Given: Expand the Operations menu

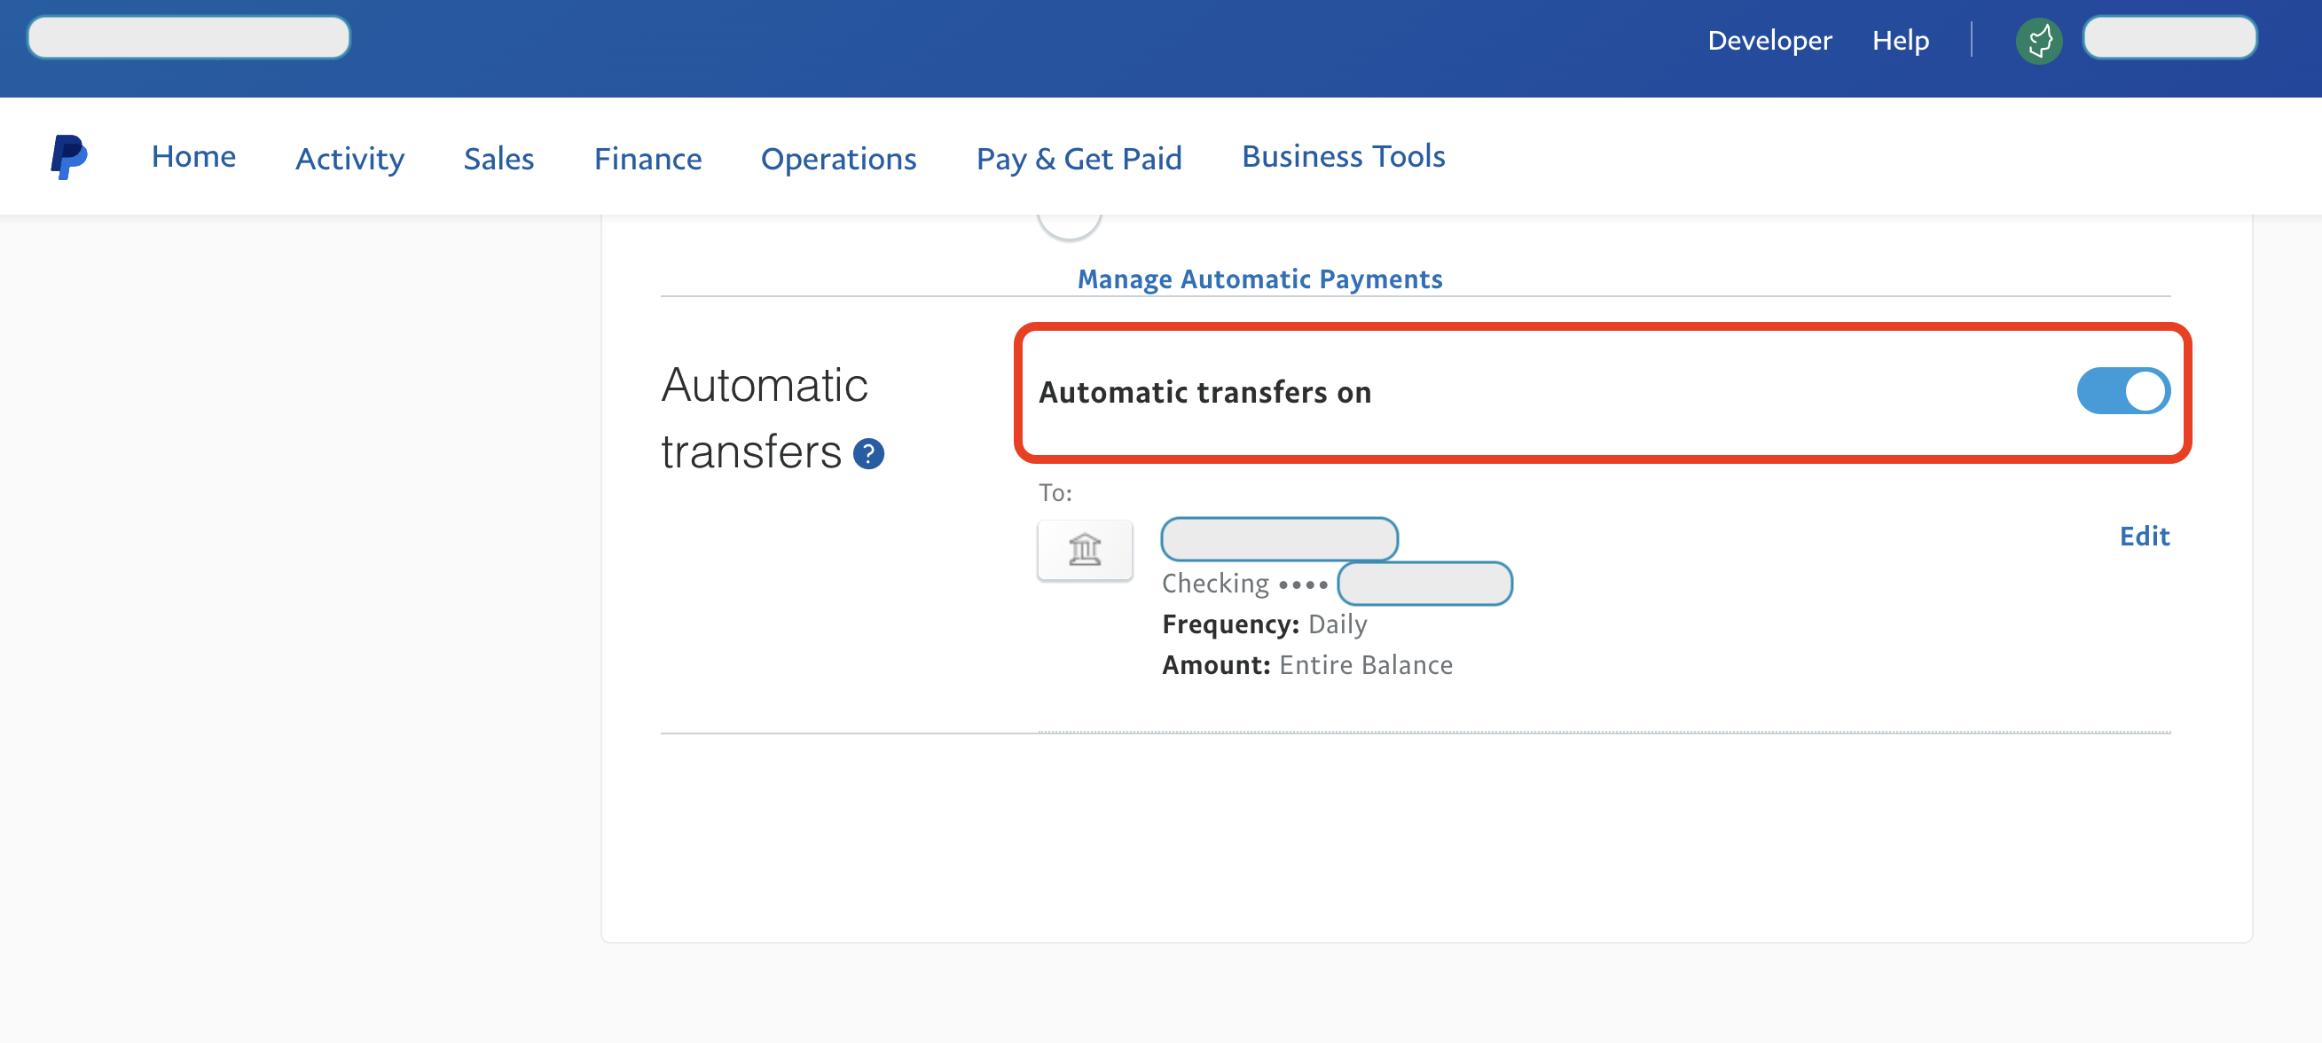Looking at the screenshot, I should (838, 159).
